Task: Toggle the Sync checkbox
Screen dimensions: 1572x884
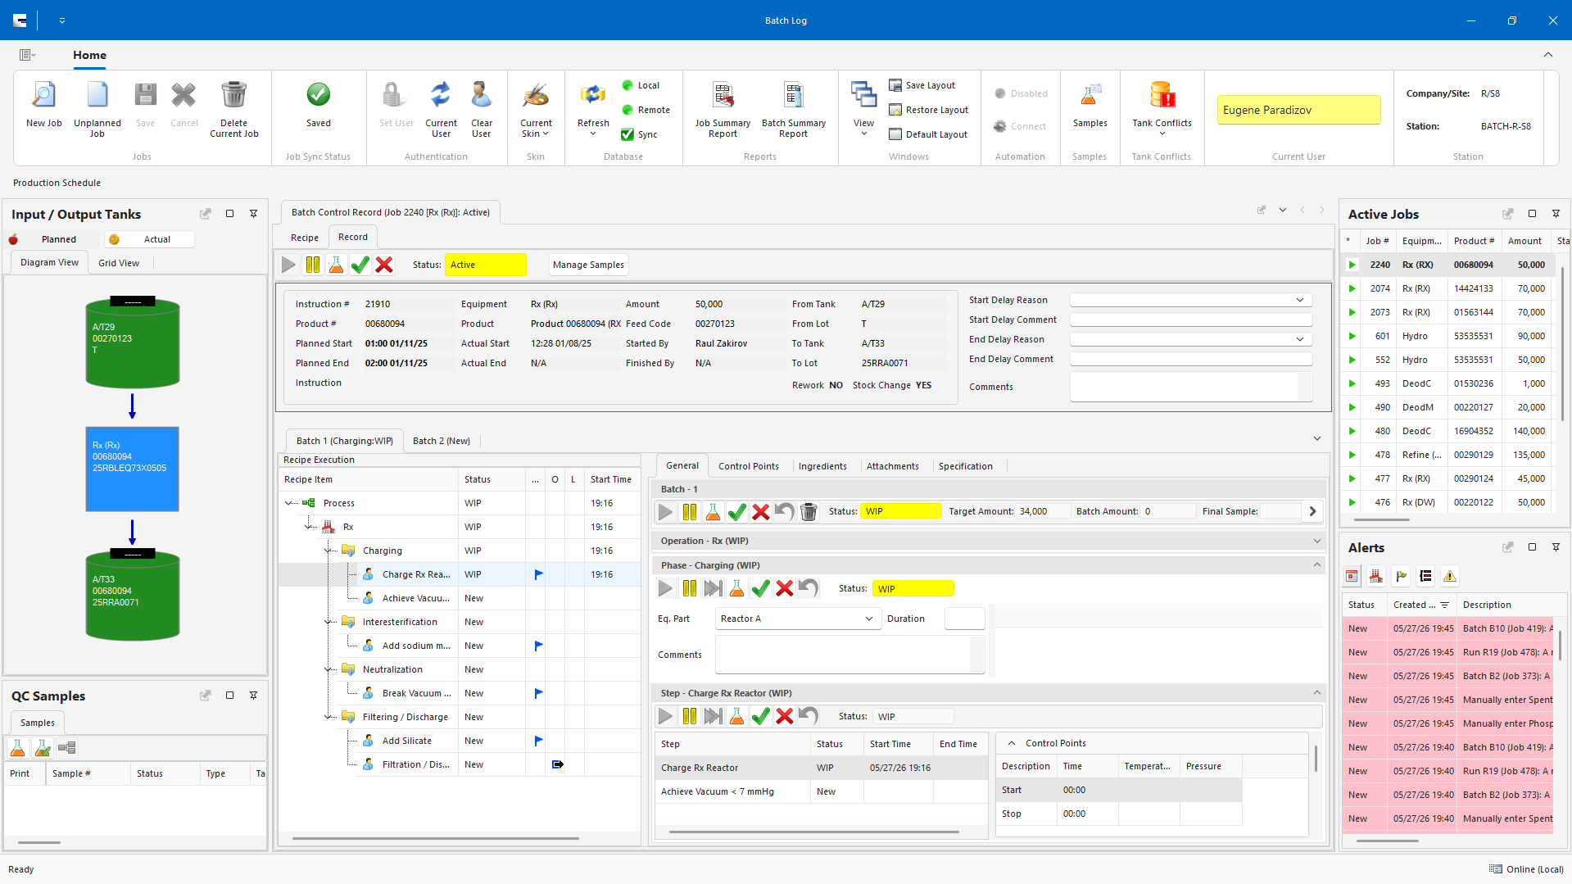Action: click(627, 134)
